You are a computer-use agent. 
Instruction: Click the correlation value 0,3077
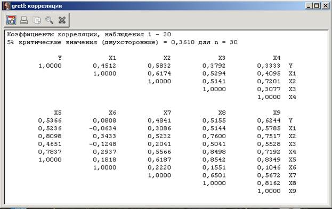(x=269, y=89)
